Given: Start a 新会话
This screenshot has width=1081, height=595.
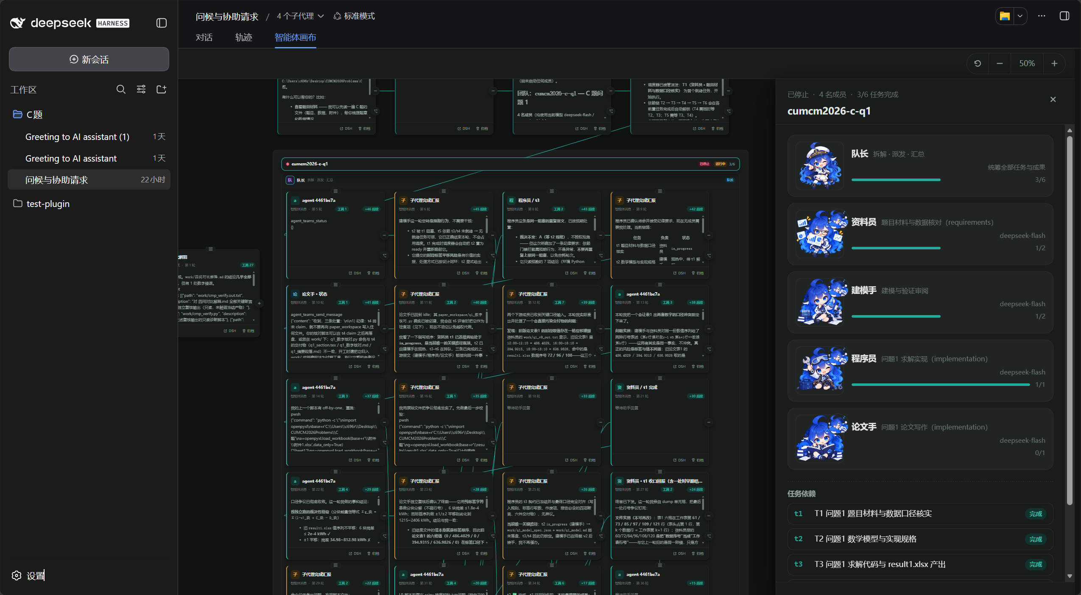Looking at the screenshot, I should point(89,59).
